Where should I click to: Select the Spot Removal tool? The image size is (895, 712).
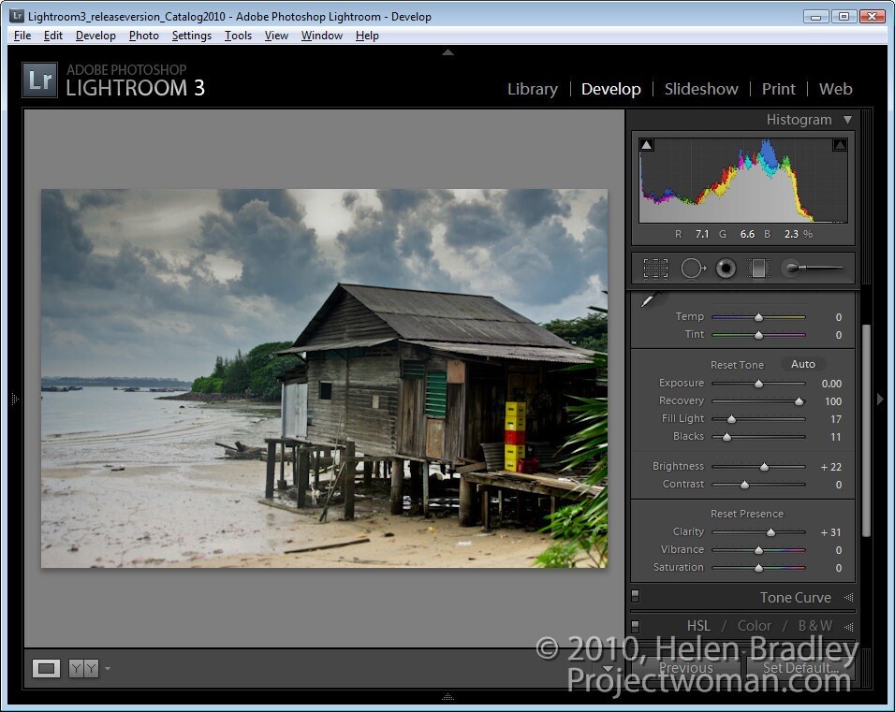(x=693, y=269)
